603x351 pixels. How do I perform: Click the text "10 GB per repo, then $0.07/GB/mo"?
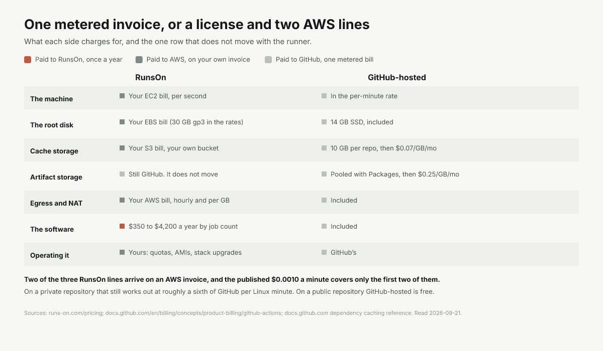click(384, 148)
